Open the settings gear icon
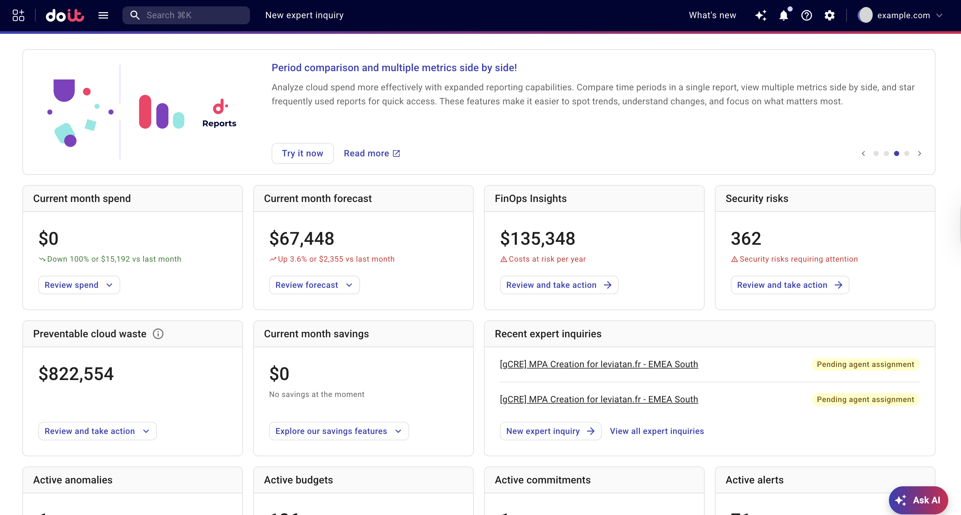This screenshot has height=515, width=961. click(830, 15)
